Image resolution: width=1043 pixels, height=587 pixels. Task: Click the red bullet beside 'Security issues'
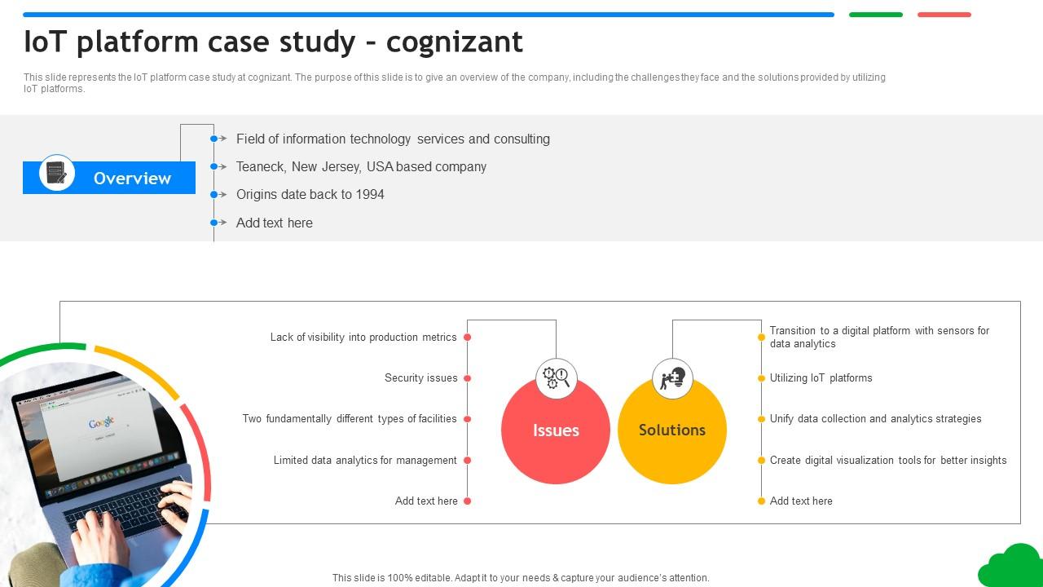pyautogui.click(x=468, y=378)
